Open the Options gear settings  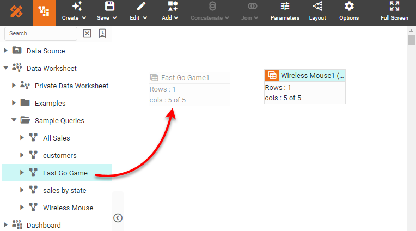349,11
